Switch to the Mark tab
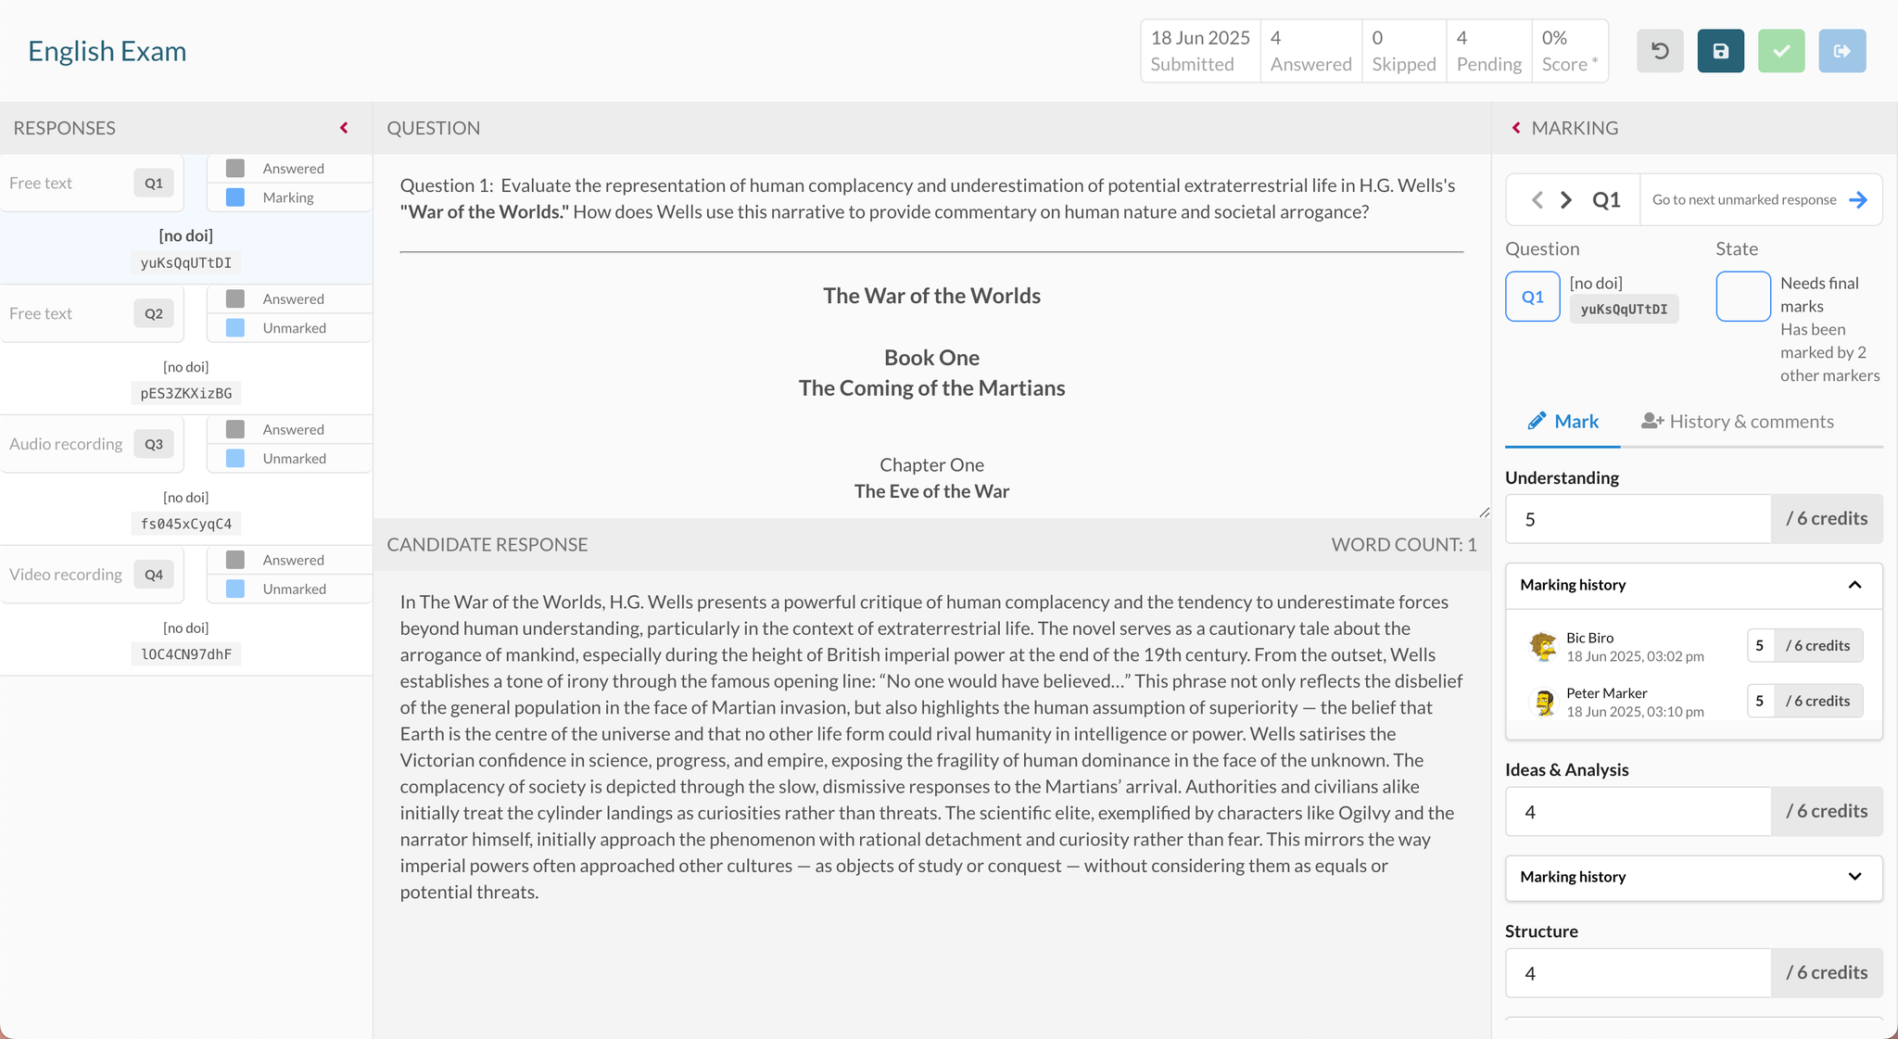This screenshot has width=1898, height=1039. (x=1563, y=422)
